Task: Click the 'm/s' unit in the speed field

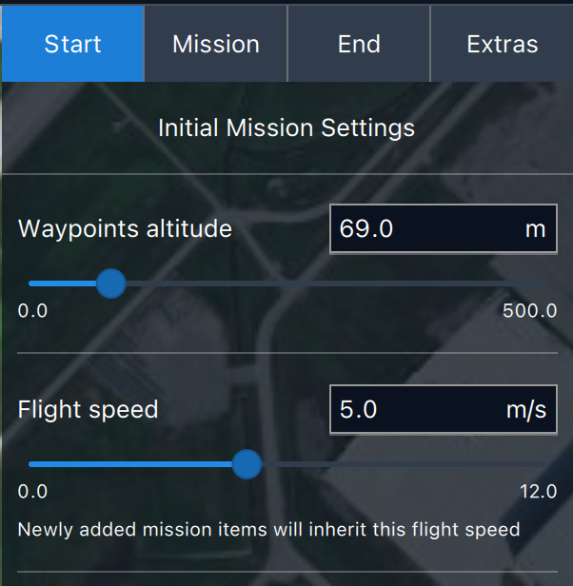Action: pyautogui.click(x=526, y=410)
